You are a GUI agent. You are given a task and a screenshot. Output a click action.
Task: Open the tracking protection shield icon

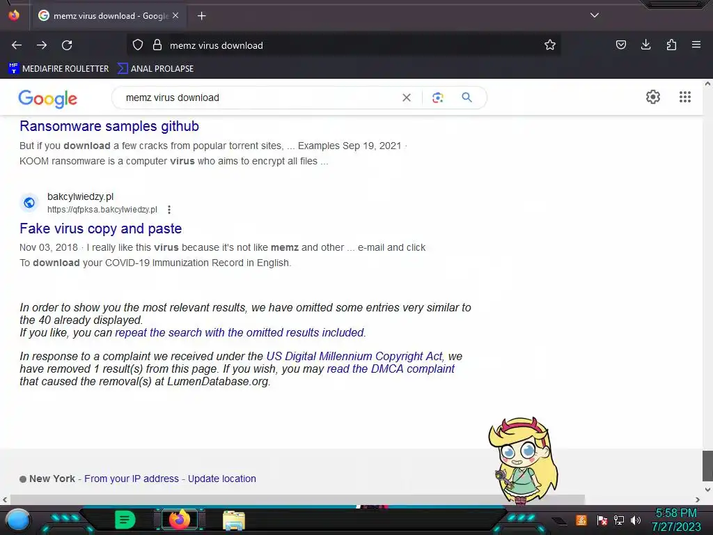138,45
